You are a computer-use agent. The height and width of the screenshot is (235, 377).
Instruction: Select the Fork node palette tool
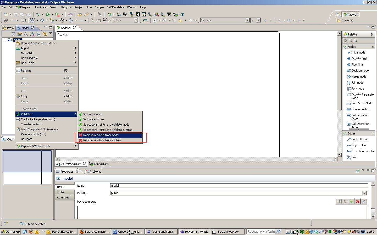click(x=355, y=89)
